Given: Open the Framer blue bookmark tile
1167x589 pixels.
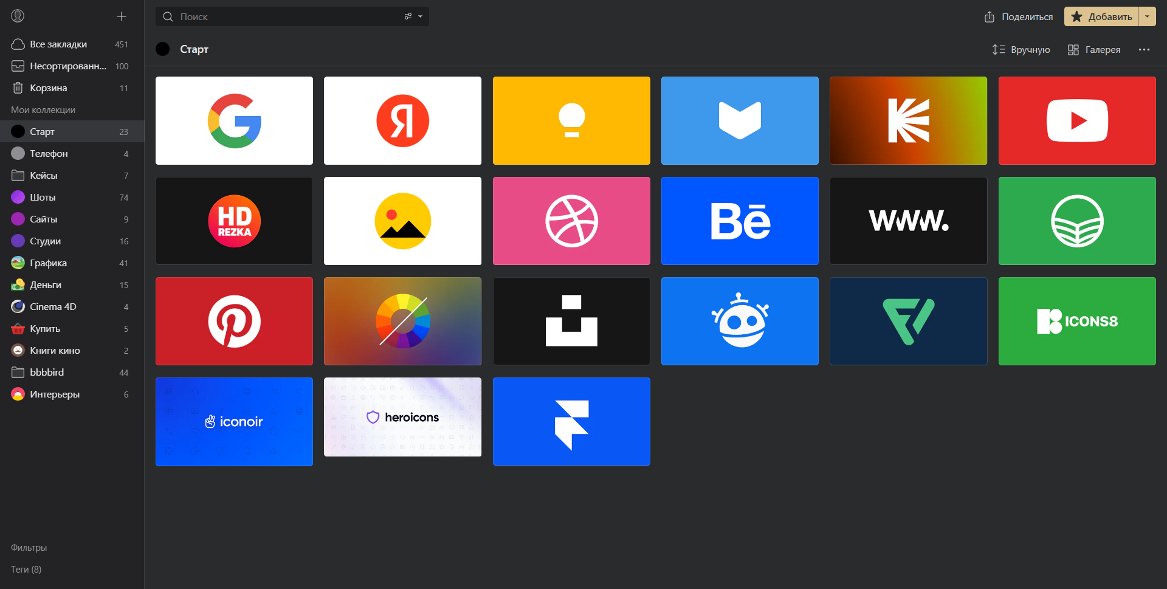Looking at the screenshot, I should tap(571, 421).
